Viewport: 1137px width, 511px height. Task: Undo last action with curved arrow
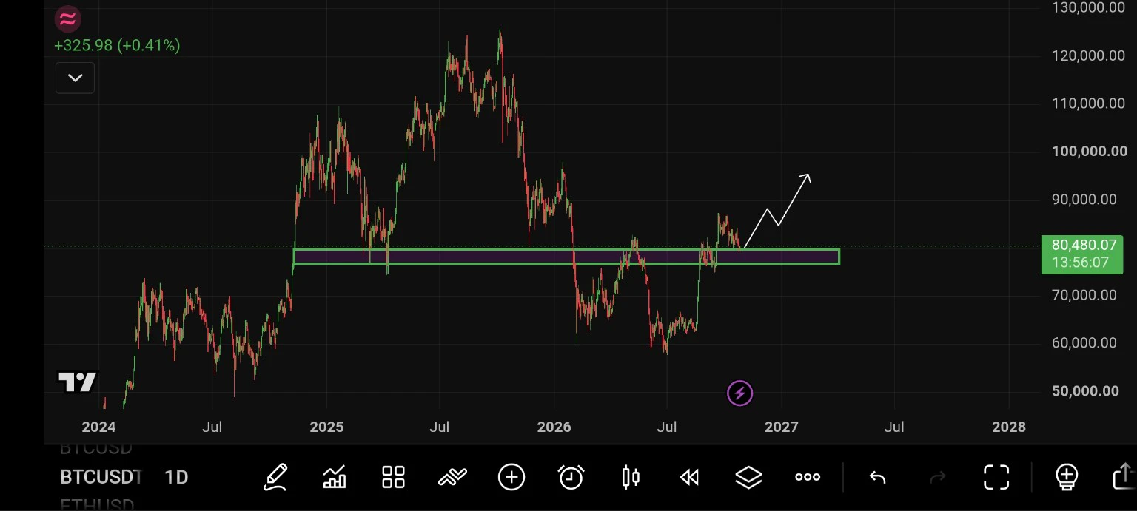877,477
